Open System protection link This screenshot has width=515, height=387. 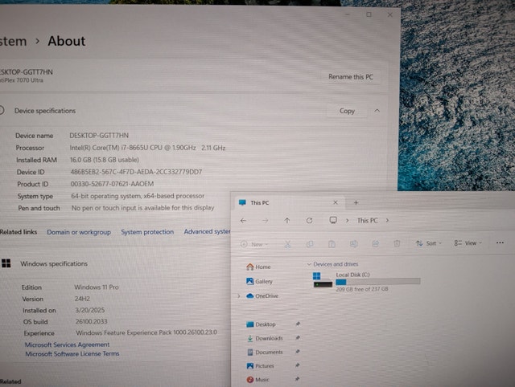pyautogui.click(x=147, y=232)
